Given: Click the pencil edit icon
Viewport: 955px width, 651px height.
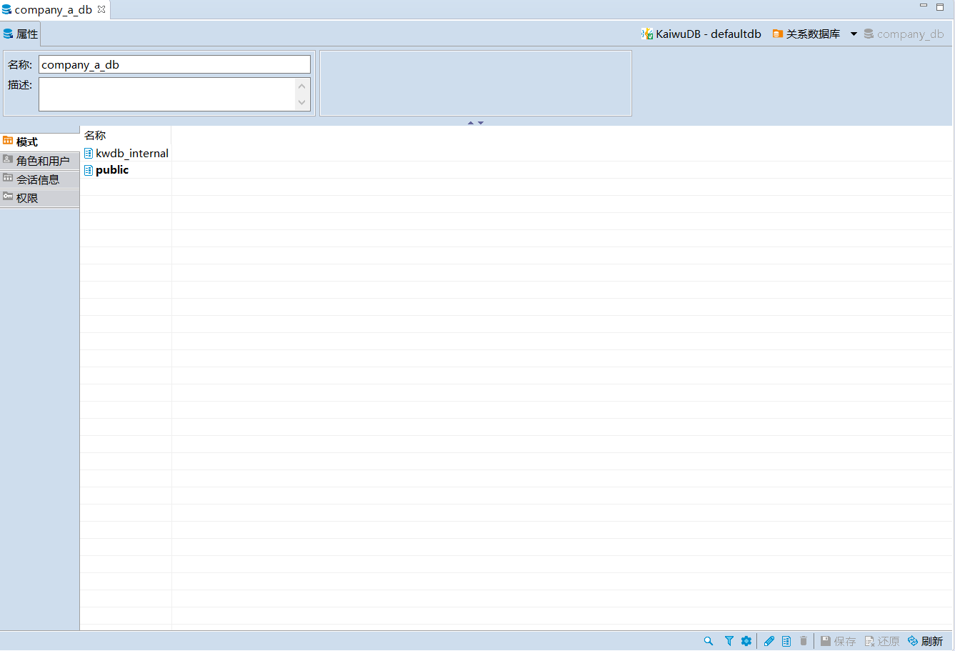Looking at the screenshot, I should click(x=769, y=641).
